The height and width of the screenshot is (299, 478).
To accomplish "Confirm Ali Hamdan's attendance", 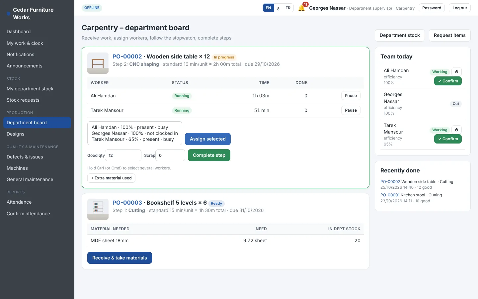I will [x=448, y=81].
